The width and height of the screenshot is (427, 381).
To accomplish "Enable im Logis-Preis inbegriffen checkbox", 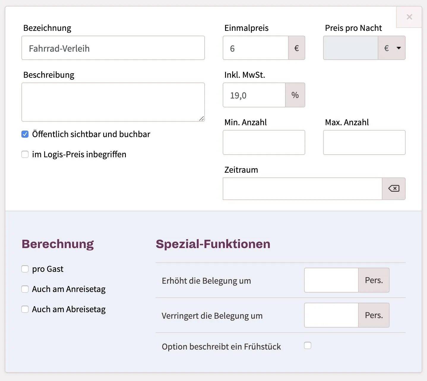I will click(25, 154).
